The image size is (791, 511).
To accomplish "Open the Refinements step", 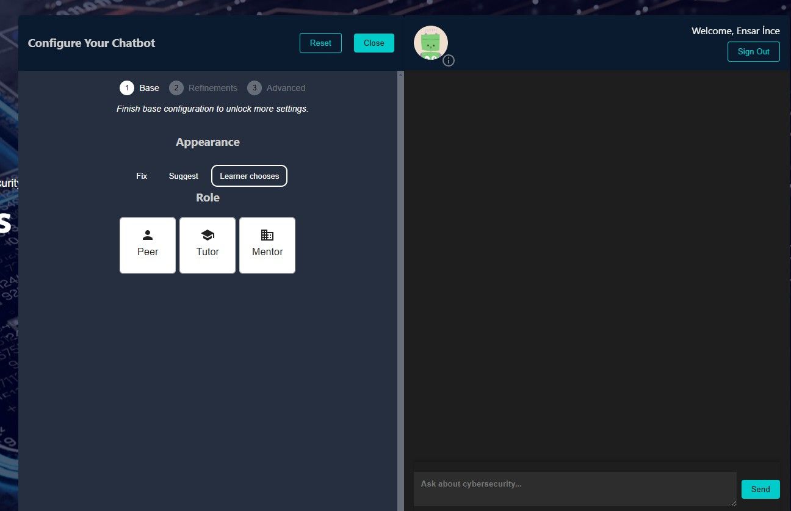I will pos(203,88).
